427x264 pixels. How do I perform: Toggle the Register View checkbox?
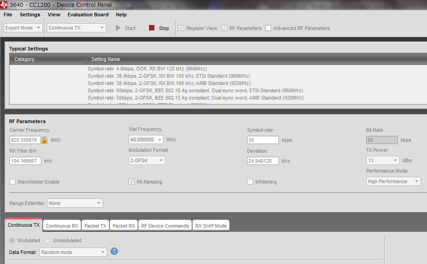point(181,28)
